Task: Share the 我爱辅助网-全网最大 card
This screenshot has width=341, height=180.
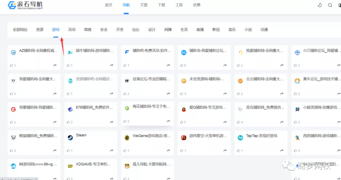Action: tap(55, 94)
